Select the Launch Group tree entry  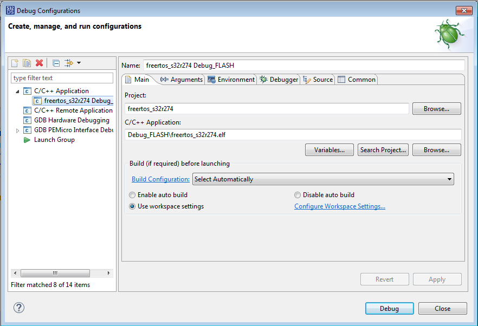point(54,140)
